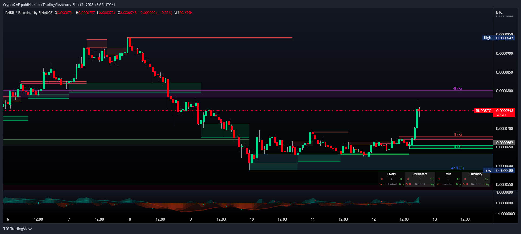
Task: Click the 0.0000588 low price value
Action: (505, 170)
